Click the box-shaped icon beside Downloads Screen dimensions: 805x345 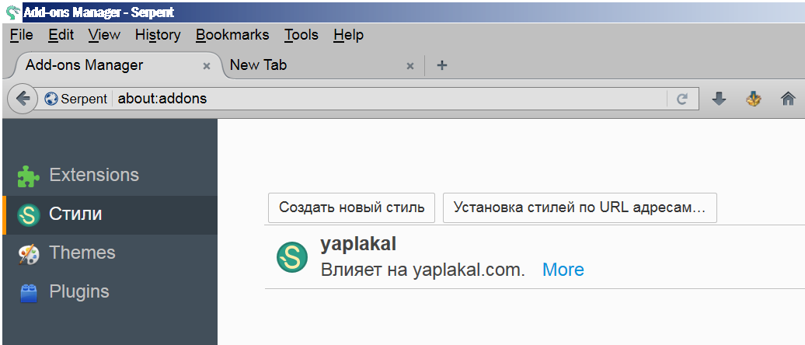click(753, 99)
